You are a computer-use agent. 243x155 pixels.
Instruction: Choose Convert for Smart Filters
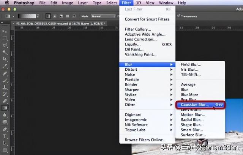coord(147,19)
